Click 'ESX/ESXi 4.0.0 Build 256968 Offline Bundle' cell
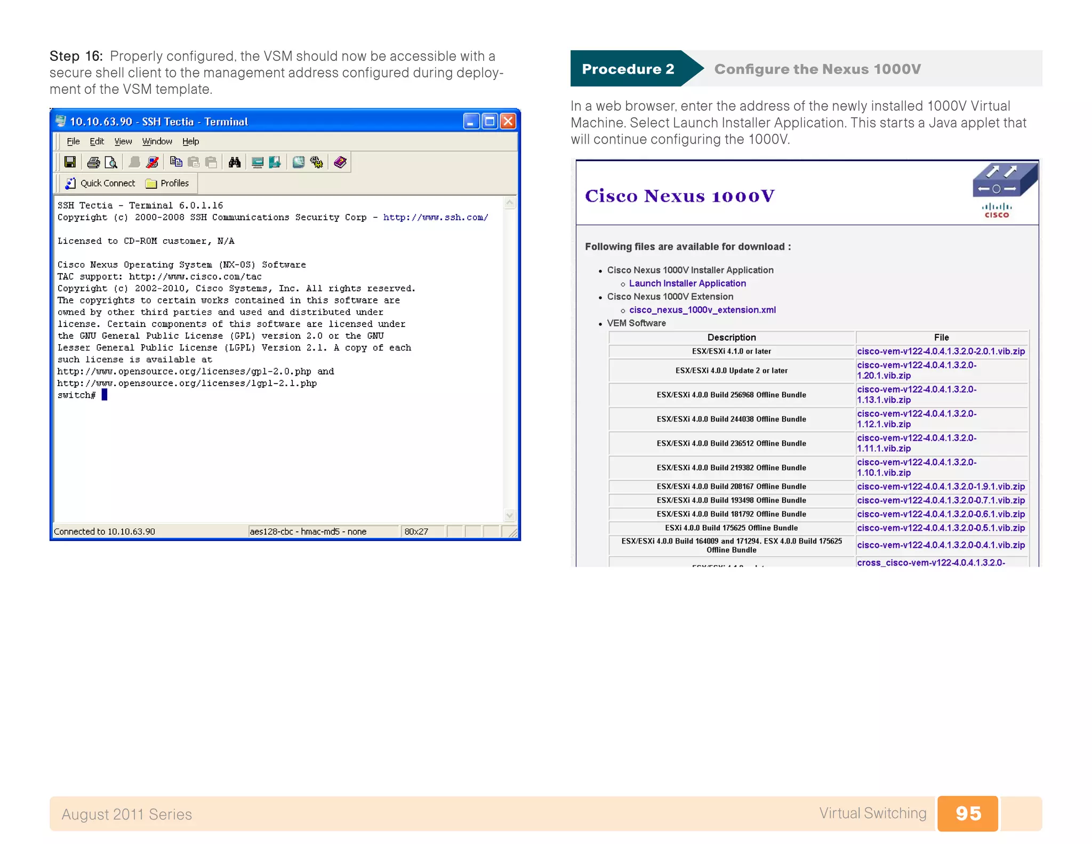 (732, 395)
